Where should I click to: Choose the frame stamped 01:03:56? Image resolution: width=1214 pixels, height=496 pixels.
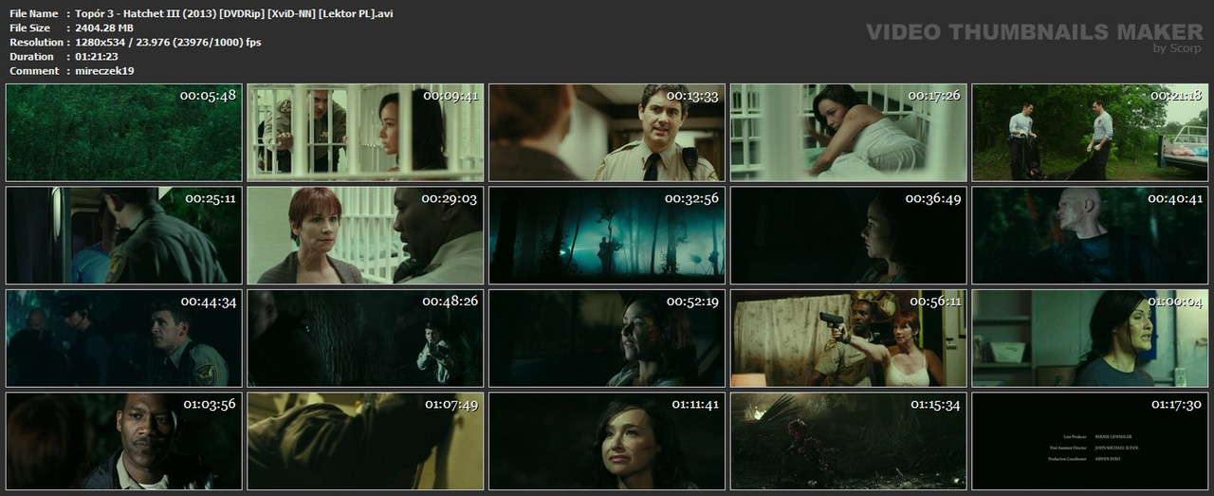click(x=123, y=441)
